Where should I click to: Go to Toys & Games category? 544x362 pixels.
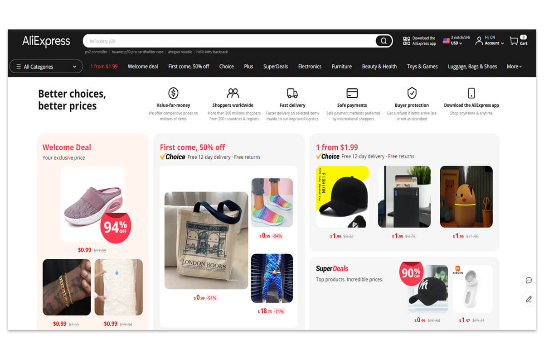422,67
